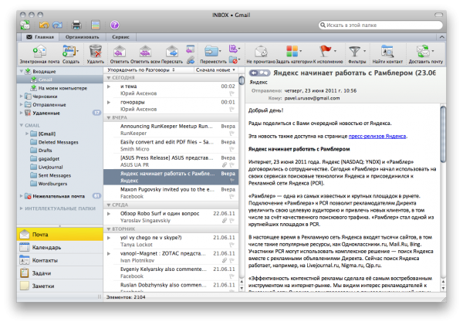
Task: Open the Сначала новые sort dropdown
Action: (x=215, y=70)
